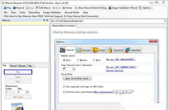The width and height of the screenshot is (169, 110).
Task: Click Open Click Mode Panel button
Action: (x=77, y=79)
